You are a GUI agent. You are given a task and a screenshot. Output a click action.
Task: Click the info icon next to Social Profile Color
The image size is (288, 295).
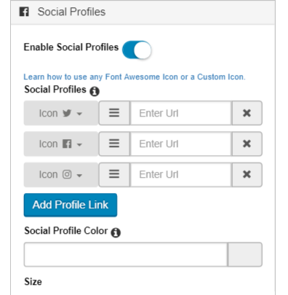point(116,232)
